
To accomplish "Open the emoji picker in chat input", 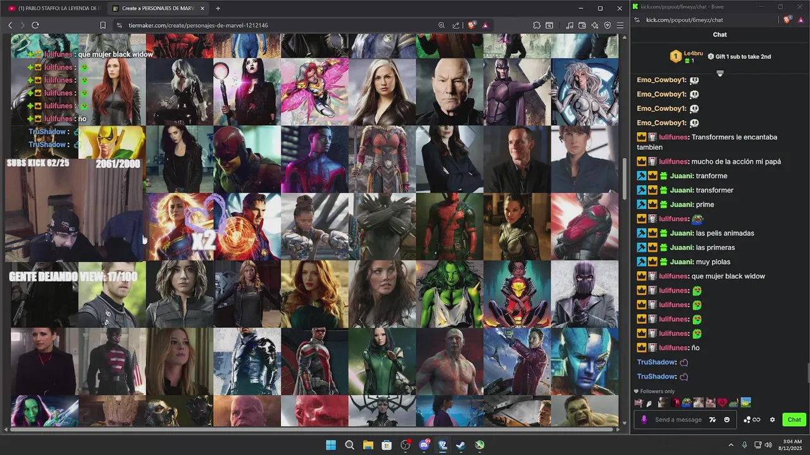I will click(726, 420).
